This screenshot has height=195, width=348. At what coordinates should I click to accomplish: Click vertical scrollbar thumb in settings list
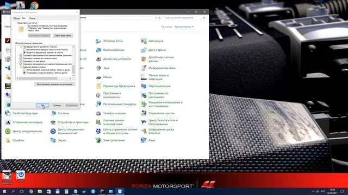(73, 69)
